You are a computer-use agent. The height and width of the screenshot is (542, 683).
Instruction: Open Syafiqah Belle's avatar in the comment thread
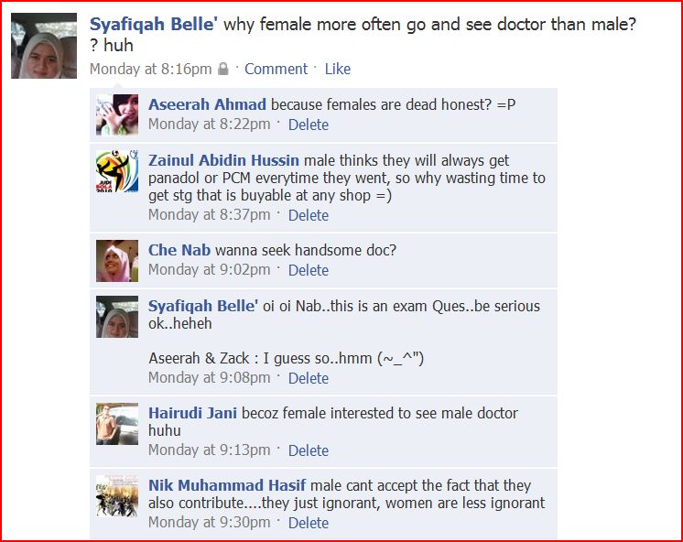117,317
